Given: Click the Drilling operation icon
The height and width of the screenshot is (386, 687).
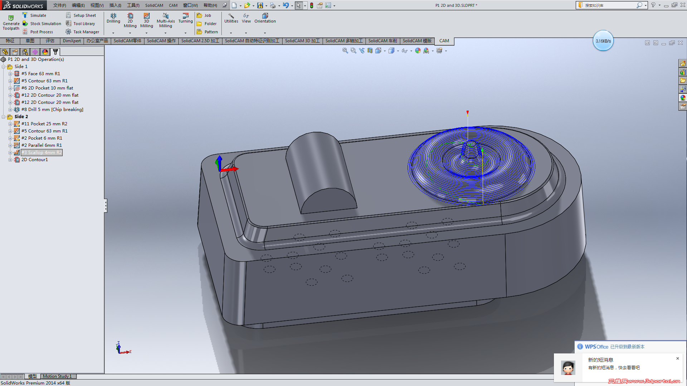Looking at the screenshot, I should 113,16.
